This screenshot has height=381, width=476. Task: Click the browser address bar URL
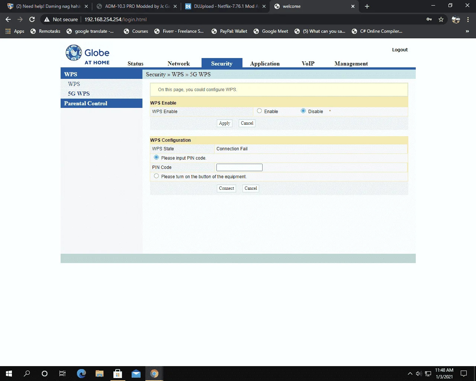[x=116, y=19]
